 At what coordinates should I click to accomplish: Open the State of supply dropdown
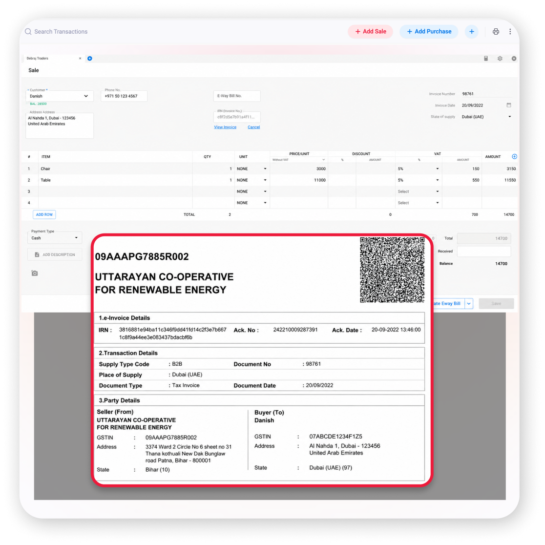[486, 117]
